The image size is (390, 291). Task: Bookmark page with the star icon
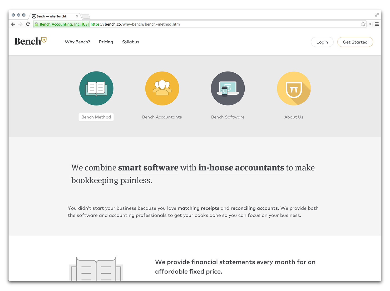click(x=363, y=24)
